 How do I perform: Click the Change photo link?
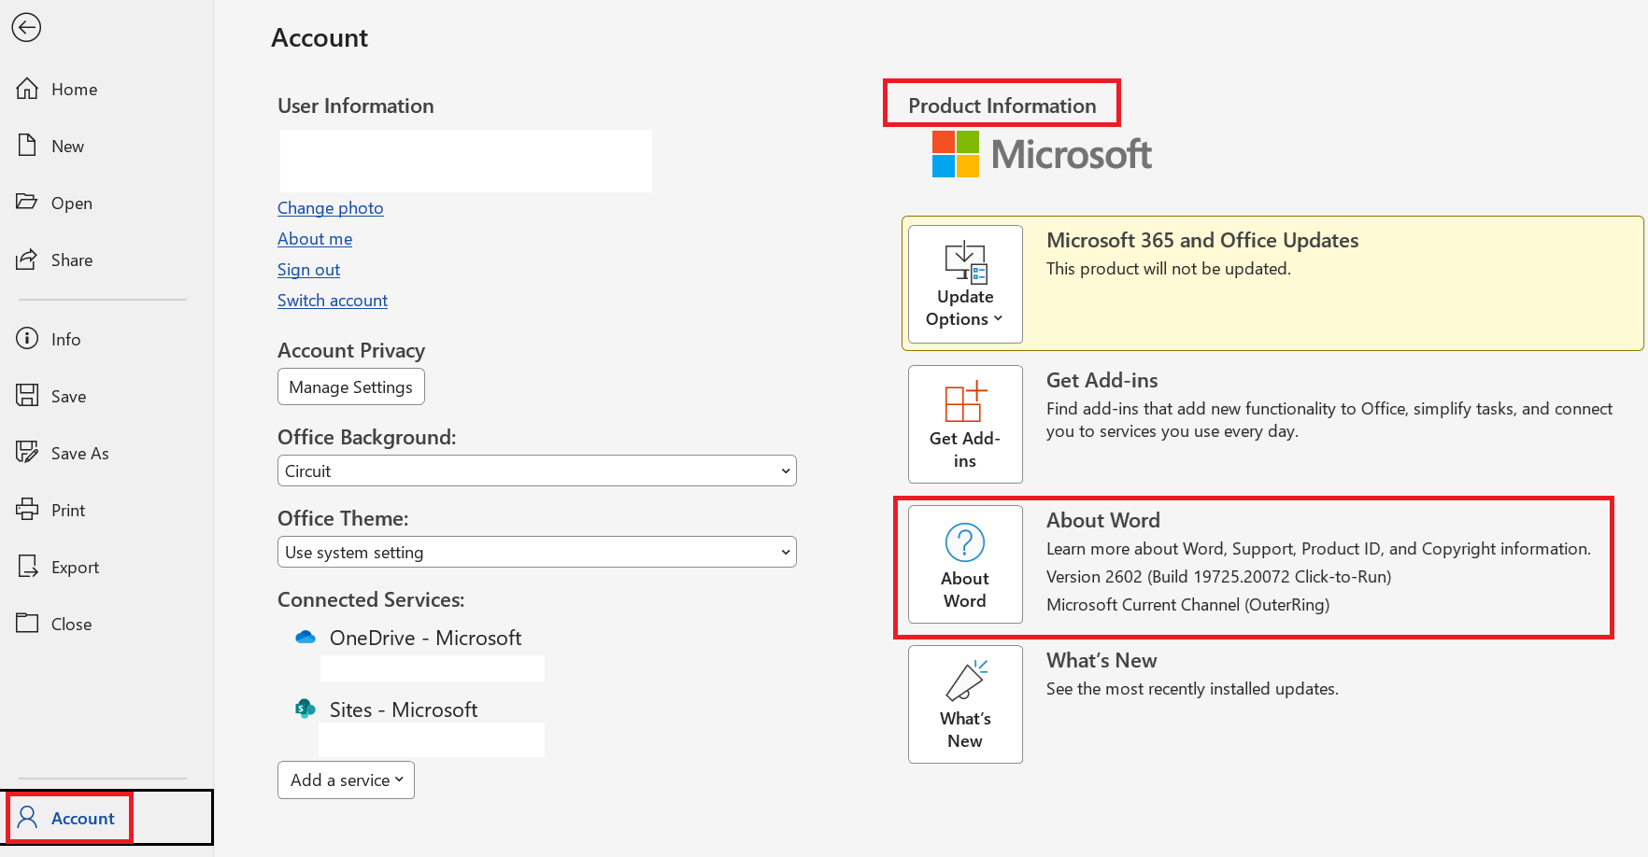(x=331, y=208)
